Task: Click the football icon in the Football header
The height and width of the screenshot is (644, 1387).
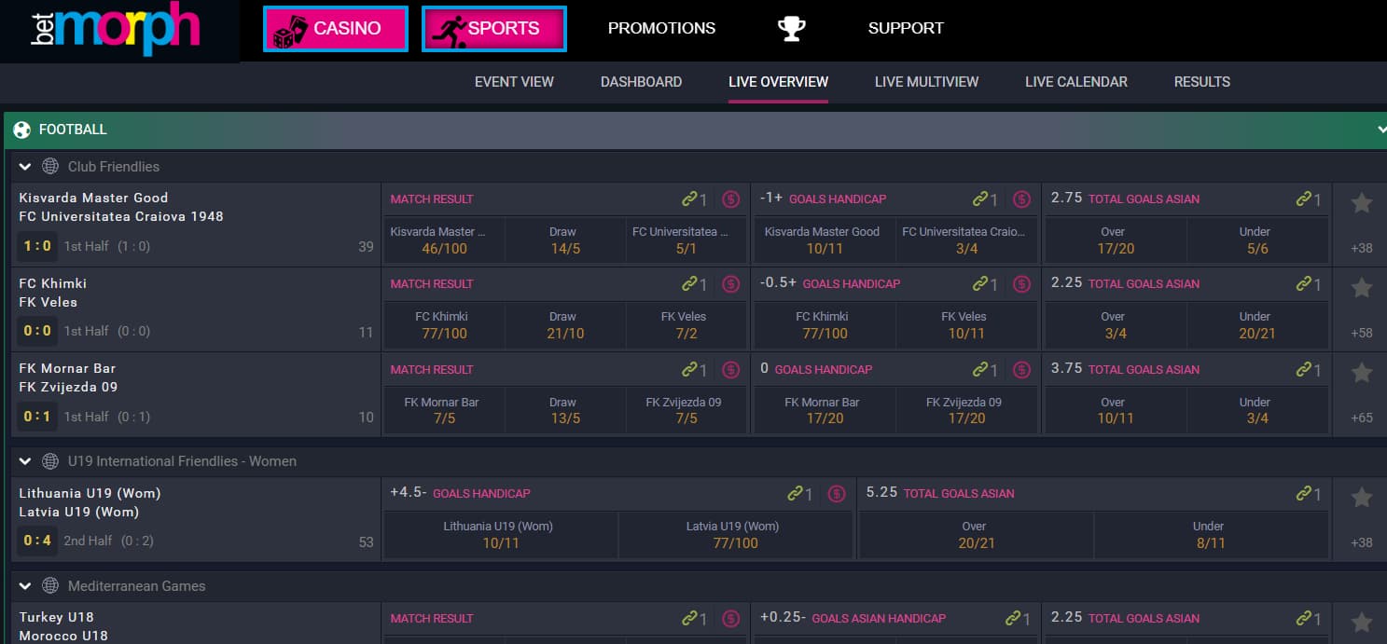Action: pyautogui.click(x=22, y=130)
